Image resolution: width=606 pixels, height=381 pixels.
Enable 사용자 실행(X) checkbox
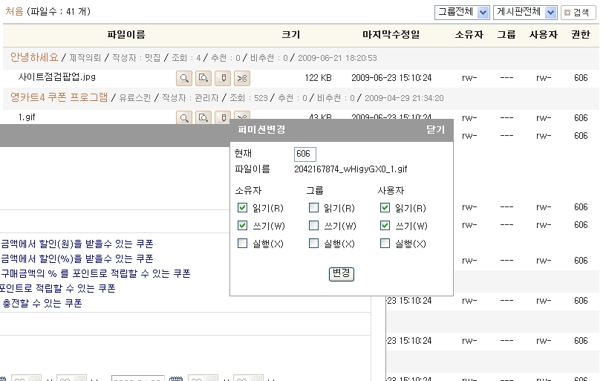click(385, 243)
